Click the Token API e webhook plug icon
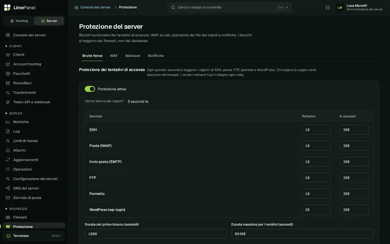 tap(8, 102)
